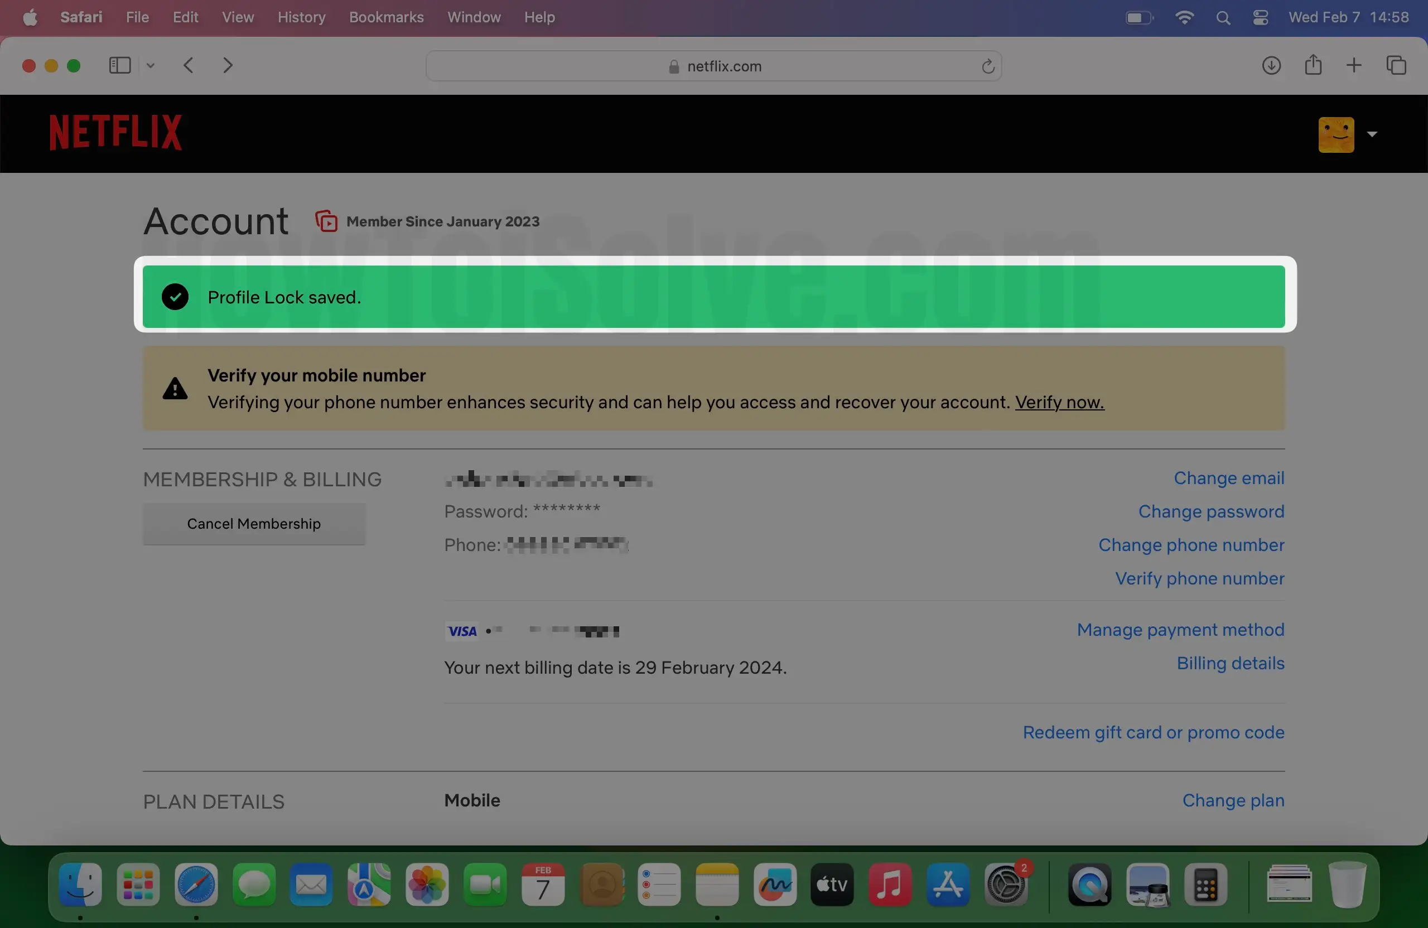Click the Change plan link

(x=1233, y=800)
